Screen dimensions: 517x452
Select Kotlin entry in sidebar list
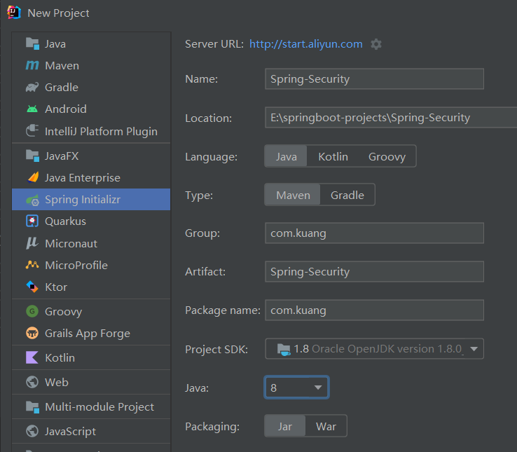click(x=91, y=357)
